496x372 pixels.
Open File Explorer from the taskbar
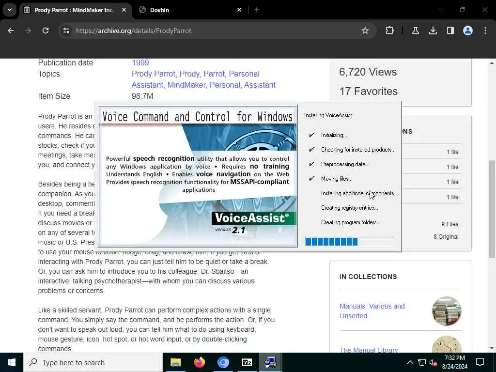(175, 362)
